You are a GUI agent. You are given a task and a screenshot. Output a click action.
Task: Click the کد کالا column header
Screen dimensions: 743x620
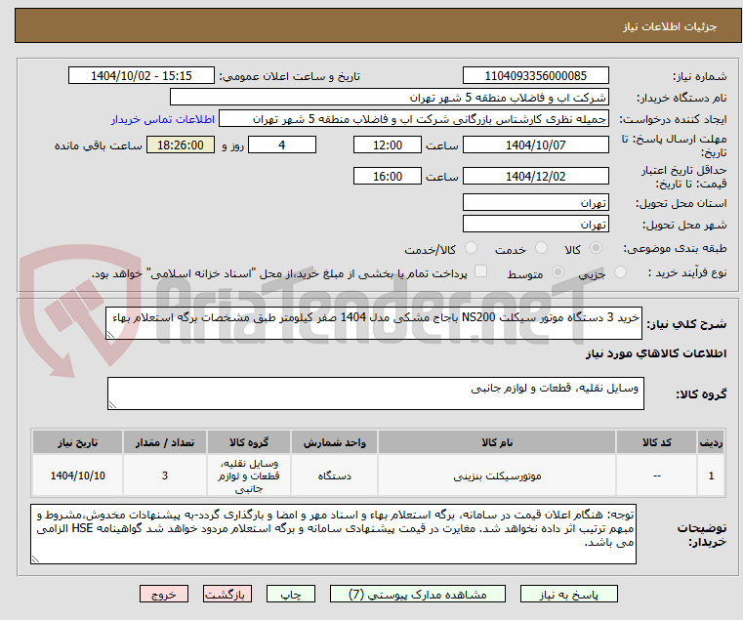coord(657,442)
